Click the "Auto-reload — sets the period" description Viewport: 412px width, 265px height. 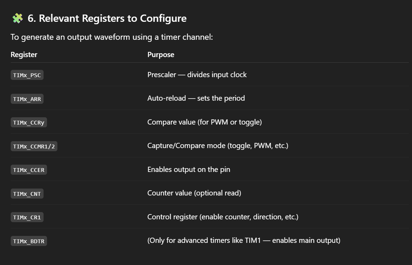click(196, 98)
